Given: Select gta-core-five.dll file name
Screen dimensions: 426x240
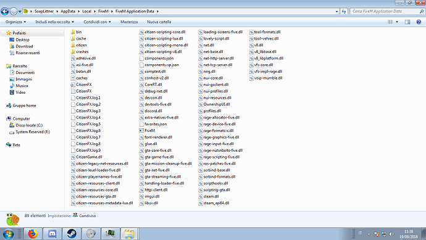Looking at the screenshot, I should point(158,151).
